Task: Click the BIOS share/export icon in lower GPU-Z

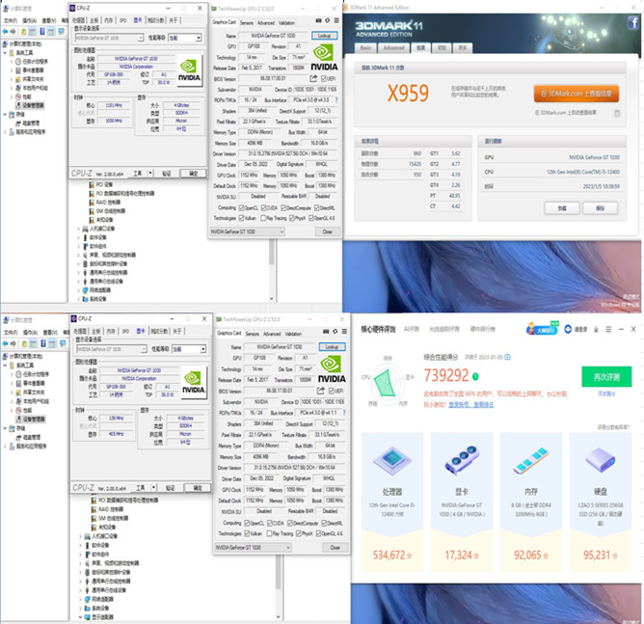Action: tap(321, 391)
